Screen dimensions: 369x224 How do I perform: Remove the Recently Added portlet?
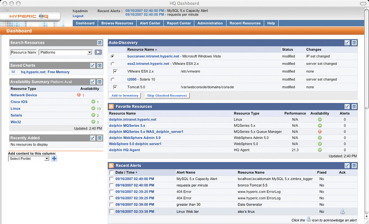[100, 138]
